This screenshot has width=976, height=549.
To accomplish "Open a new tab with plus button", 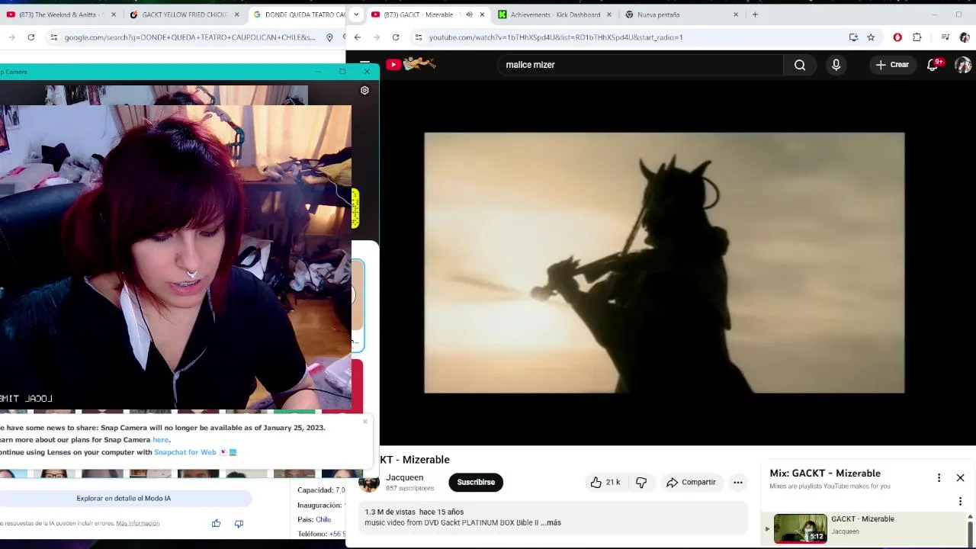I will click(755, 14).
